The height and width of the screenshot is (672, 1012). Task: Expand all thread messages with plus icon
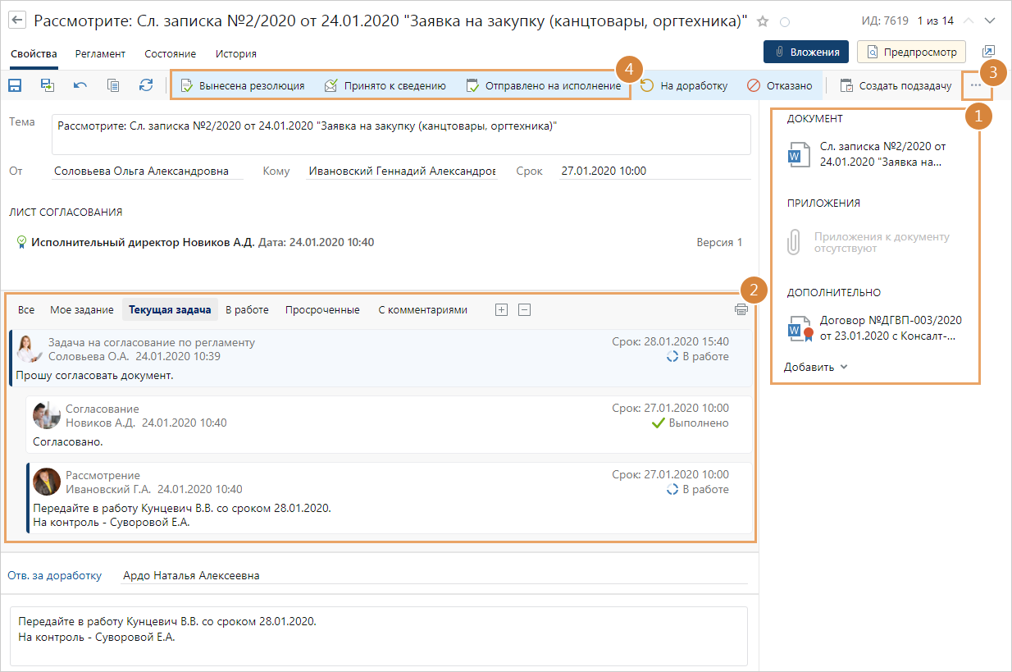click(502, 310)
